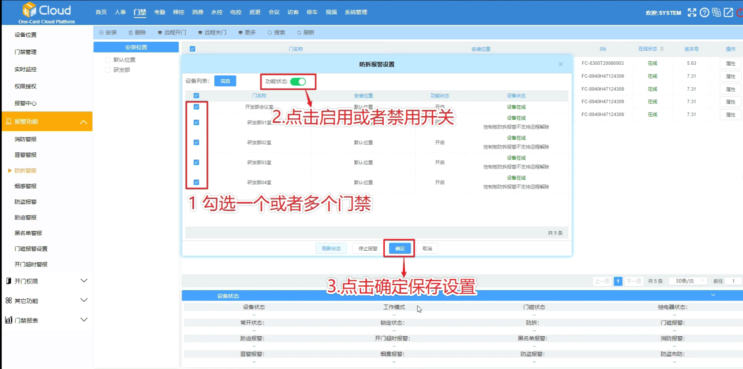743x369 pixels.
Task: Open the 30条/页 page size dropdown
Action: pos(688,281)
